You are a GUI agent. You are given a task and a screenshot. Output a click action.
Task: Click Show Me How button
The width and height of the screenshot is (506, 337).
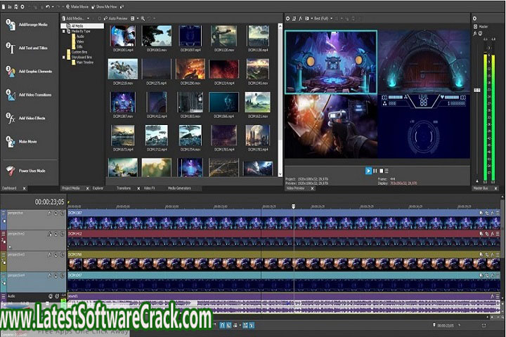point(104,7)
